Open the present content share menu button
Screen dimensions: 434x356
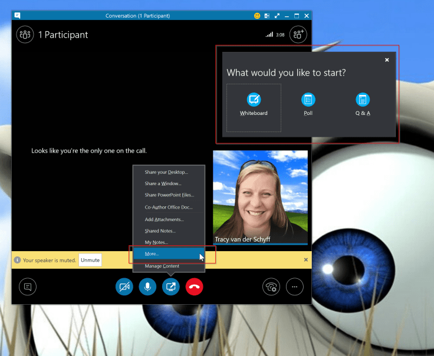pos(171,287)
